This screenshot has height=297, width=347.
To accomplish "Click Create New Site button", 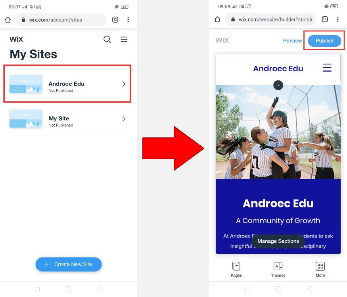I will 69,264.
